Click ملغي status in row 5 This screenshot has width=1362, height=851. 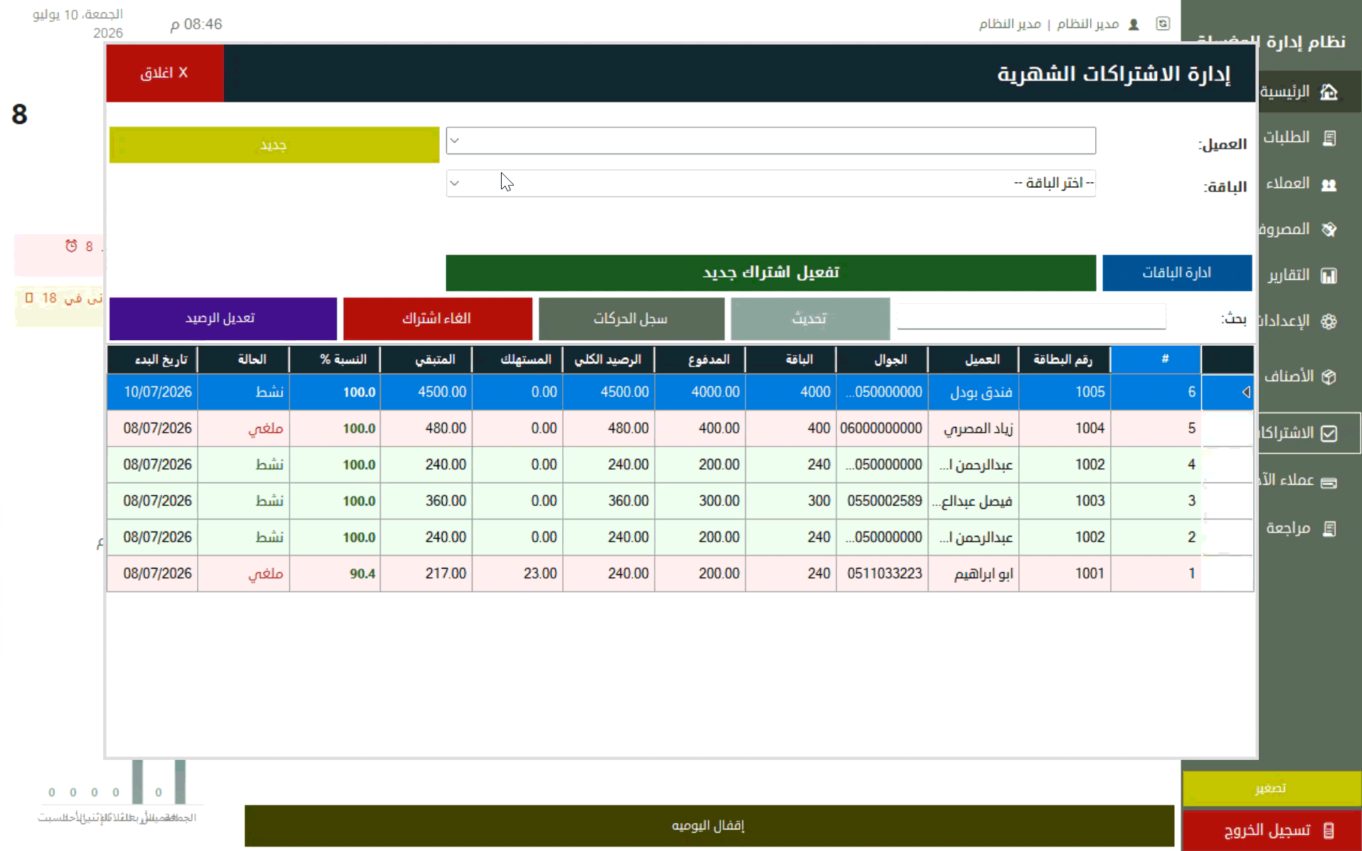click(244, 428)
